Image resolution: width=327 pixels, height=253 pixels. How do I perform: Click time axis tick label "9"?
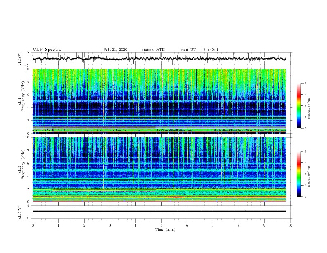pos(264,225)
